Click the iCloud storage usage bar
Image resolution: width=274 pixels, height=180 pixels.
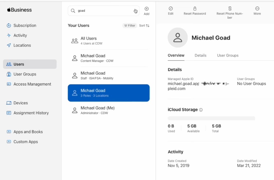coord(211,118)
